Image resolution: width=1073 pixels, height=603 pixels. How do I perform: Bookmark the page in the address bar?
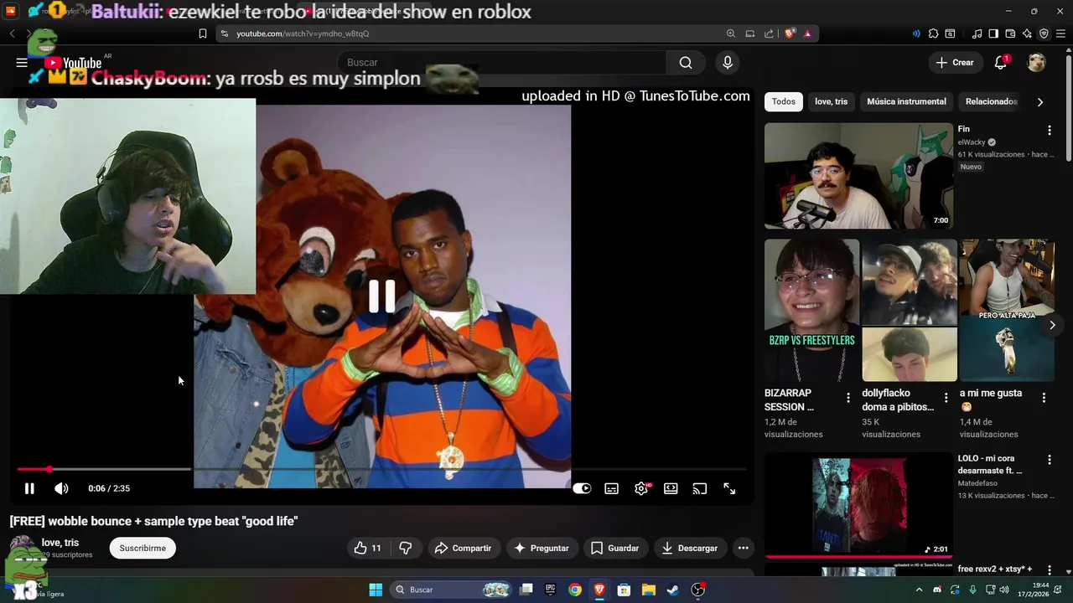pos(203,33)
